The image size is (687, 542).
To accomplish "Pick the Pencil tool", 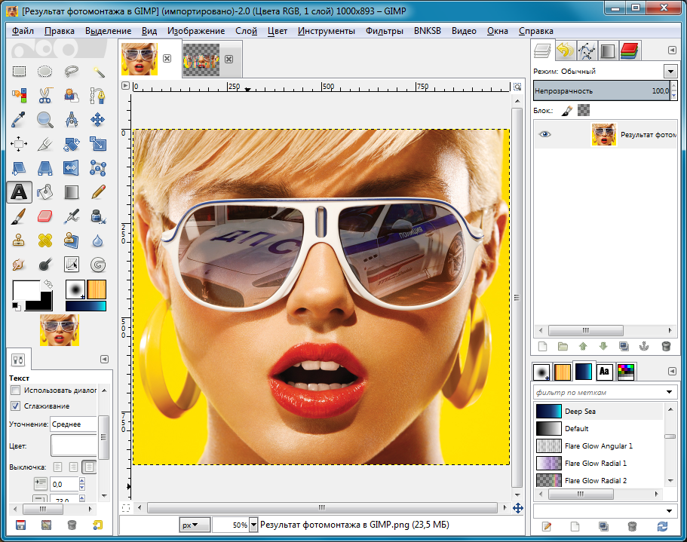I will (x=98, y=191).
